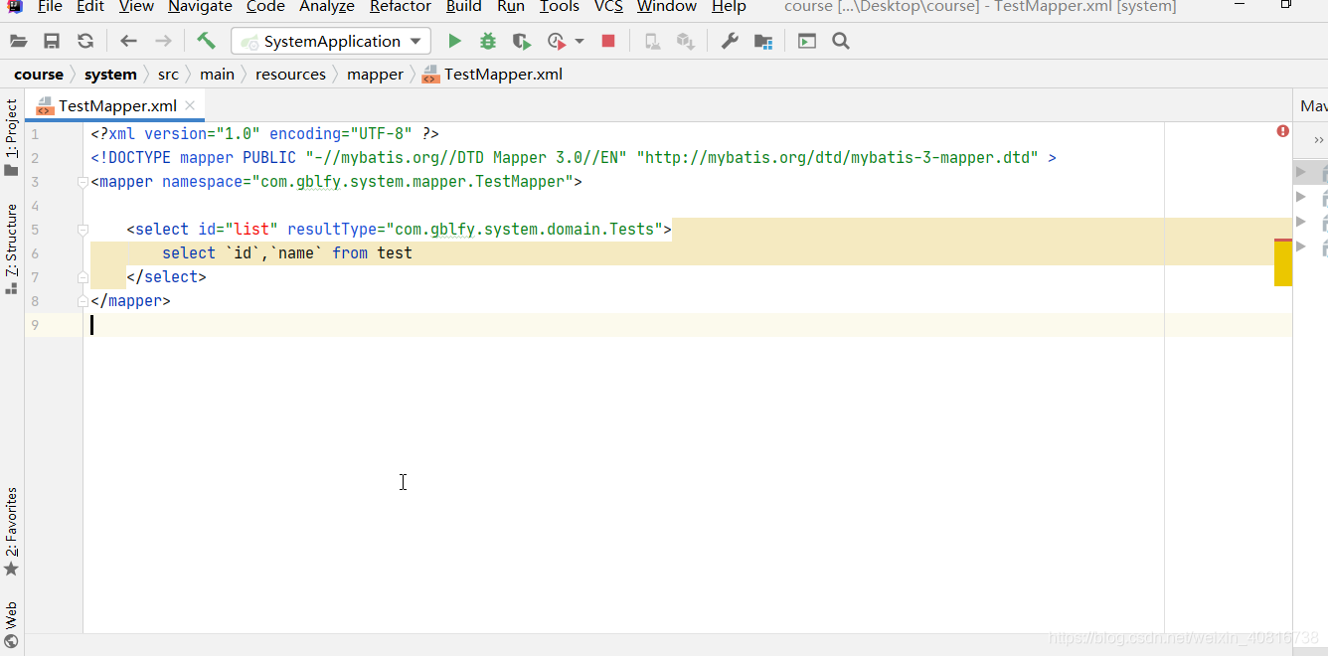This screenshot has width=1328, height=656.
Task: Run SystemApplication with green play icon
Action: pyautogui.click(x=454, y=41)
